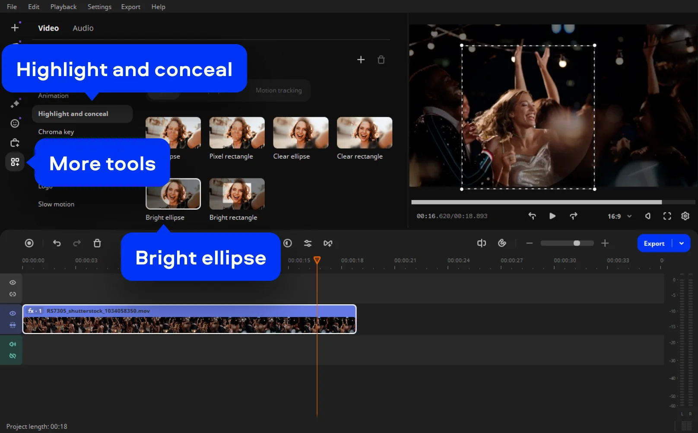Hide the video track with eye icon
The width and height of the screenshot is (698, 433).
coord(13,313)
